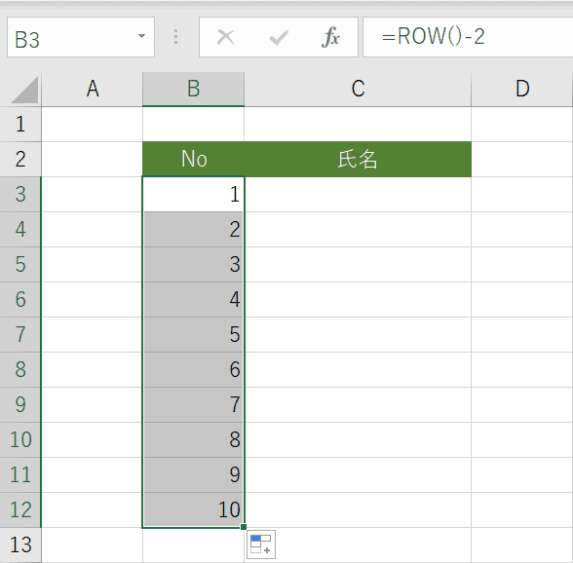Select cell B12 showing value 10

(x=193, y=510)
